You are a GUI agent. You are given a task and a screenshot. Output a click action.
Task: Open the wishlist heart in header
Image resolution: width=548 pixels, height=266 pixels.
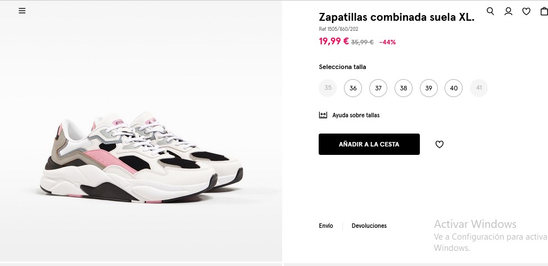[526, 11]
